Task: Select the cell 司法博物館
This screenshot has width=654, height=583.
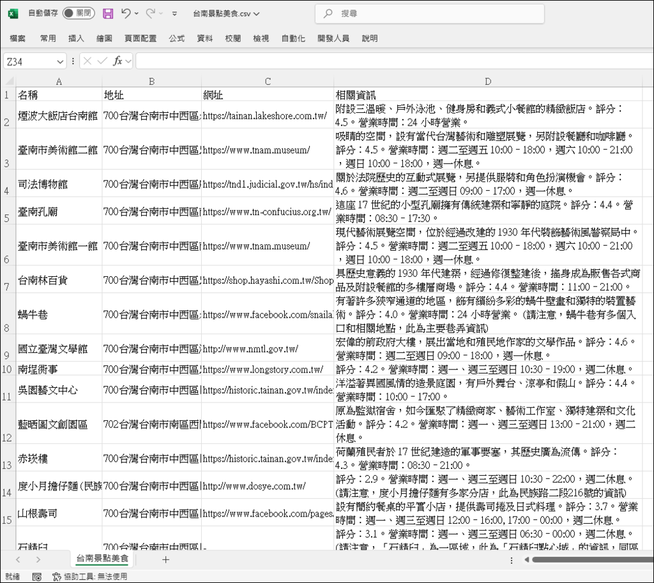Action: 59,184
